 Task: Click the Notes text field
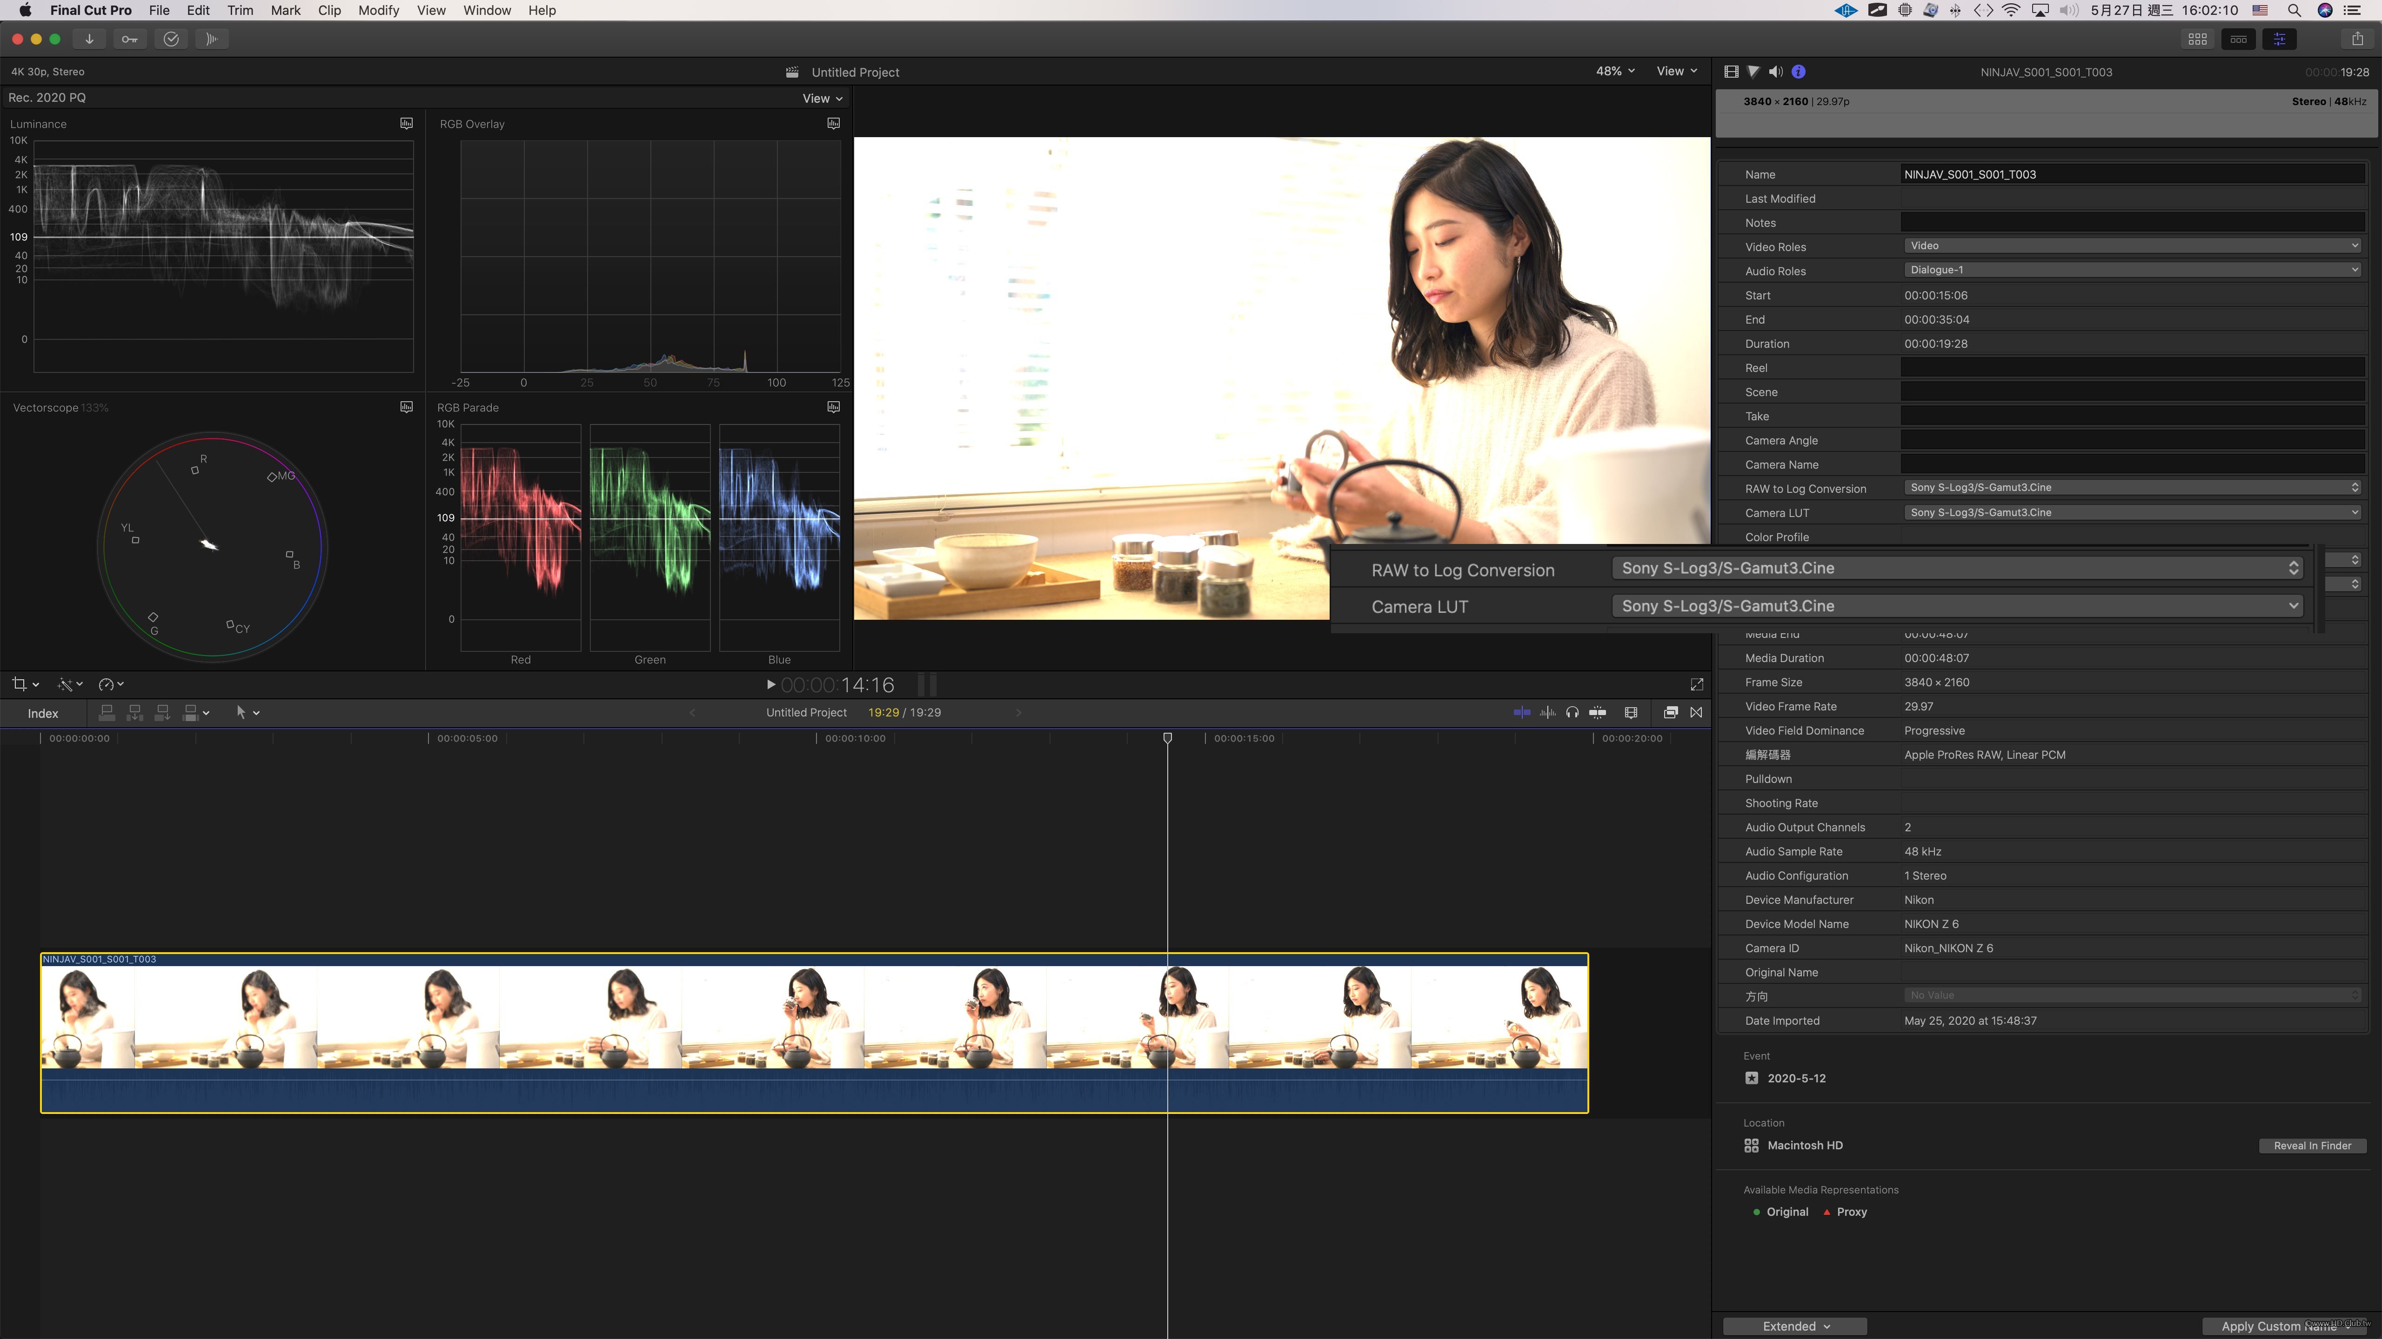(x=2130, y=223)
